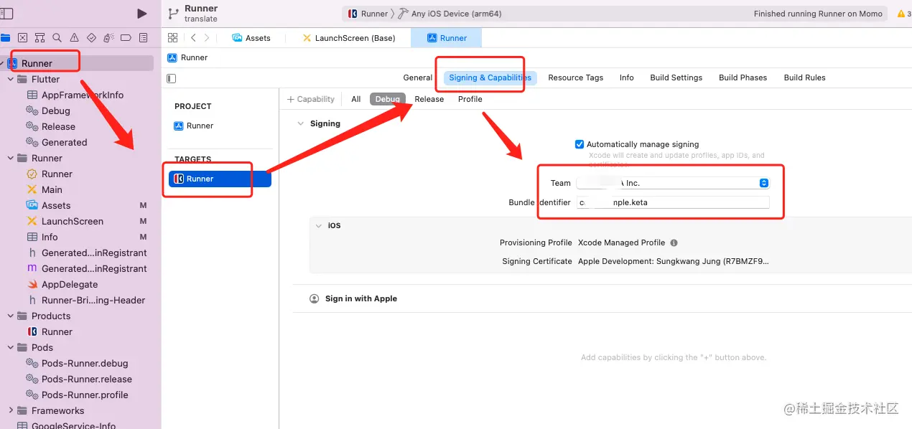Hide the project and targets list icon

(x=171, y=78)
